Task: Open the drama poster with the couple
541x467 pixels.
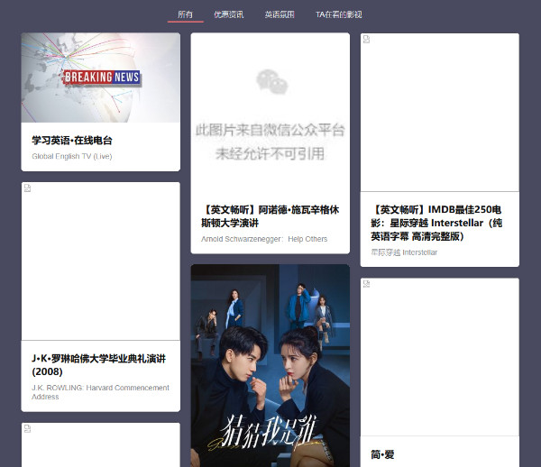Action: 270,365
